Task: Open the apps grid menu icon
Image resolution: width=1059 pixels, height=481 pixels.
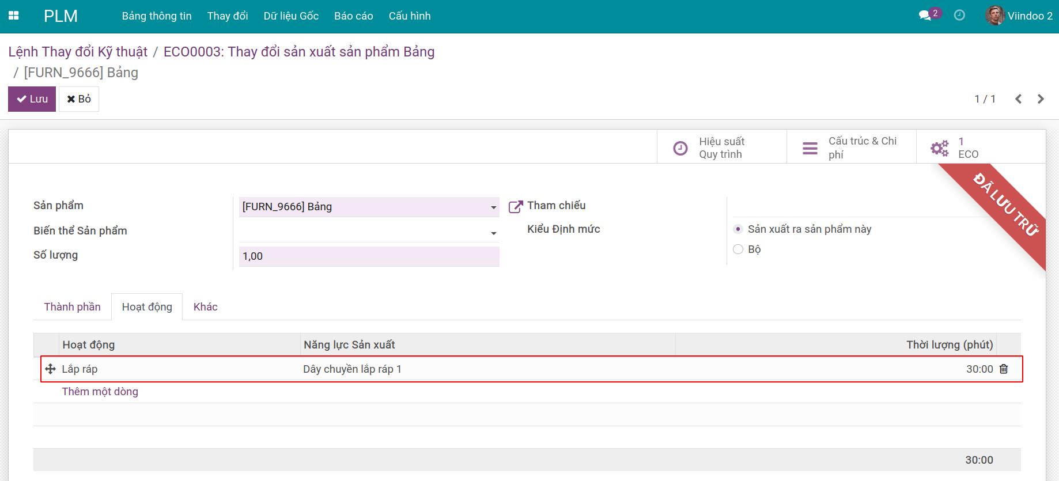Action: coord(14,16)
